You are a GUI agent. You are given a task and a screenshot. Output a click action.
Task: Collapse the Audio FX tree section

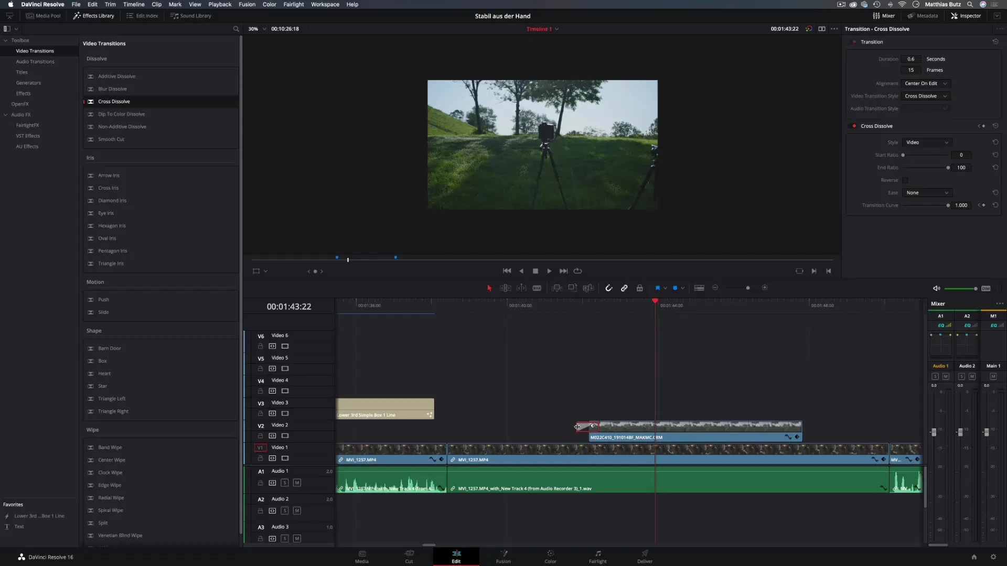point(6,115)
